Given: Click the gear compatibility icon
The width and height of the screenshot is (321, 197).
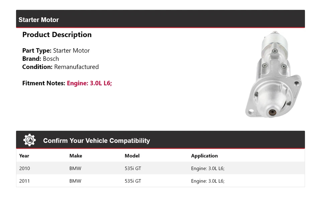Looking at the screenshot, I should pyautogui.click(x=29, y=140).
